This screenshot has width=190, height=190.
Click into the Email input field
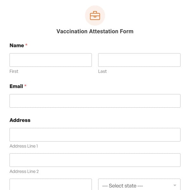click(x=95, y=101)
